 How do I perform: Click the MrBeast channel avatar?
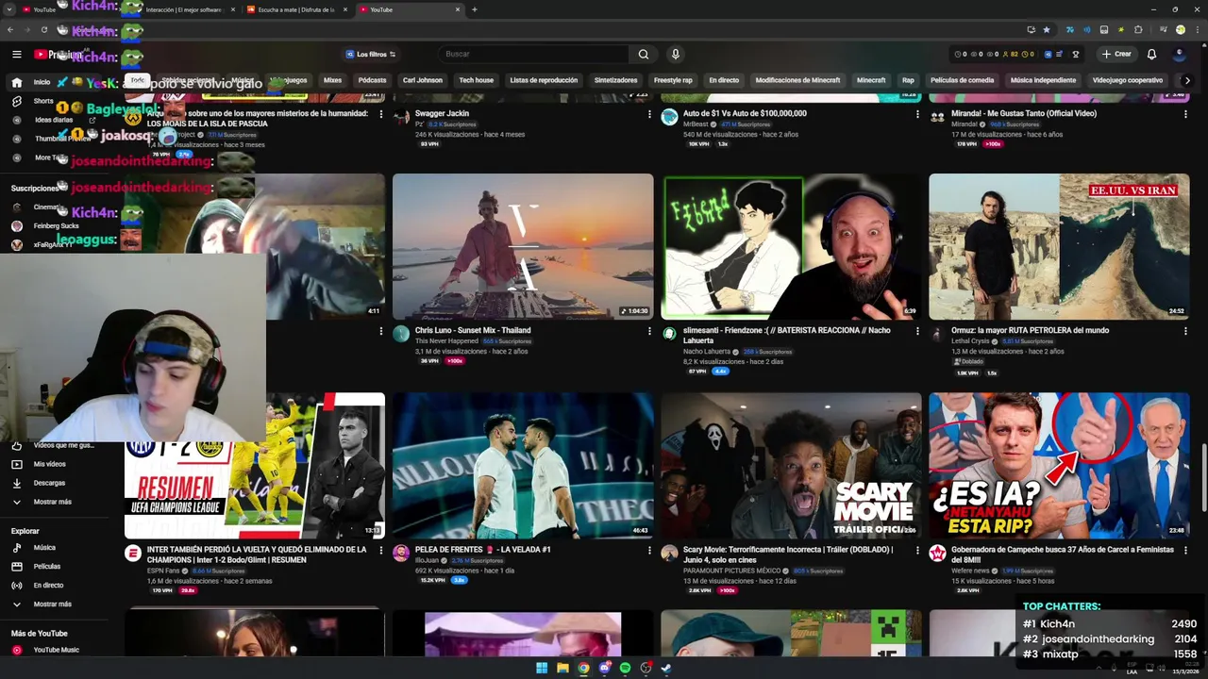669,117
